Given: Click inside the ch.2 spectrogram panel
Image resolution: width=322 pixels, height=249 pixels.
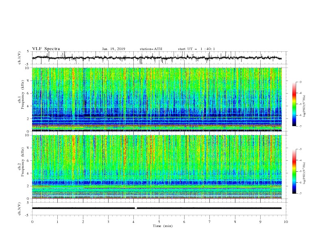Looking at the screenshot, I should tap(157, 167).
